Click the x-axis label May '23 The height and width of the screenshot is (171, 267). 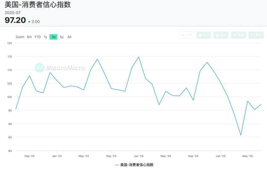click(84, 156)
